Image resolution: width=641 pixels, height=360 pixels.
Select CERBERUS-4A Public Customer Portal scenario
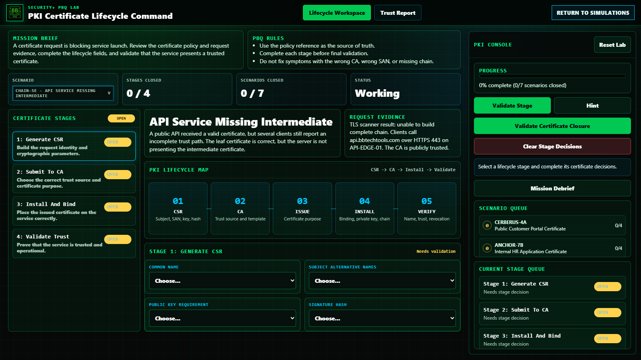(x=552, y=226)
